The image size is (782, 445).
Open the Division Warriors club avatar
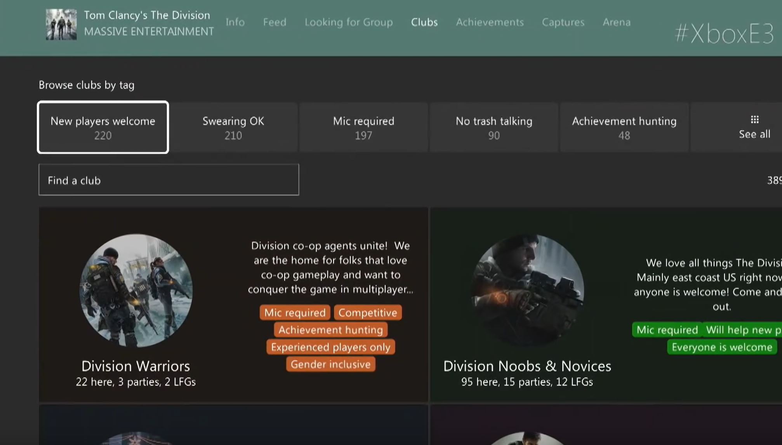136,290
